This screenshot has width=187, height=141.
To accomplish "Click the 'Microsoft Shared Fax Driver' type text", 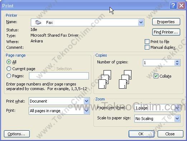I will (54, 35).
